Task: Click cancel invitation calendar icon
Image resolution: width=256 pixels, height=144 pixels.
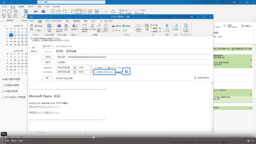Action: coord(84,26)
